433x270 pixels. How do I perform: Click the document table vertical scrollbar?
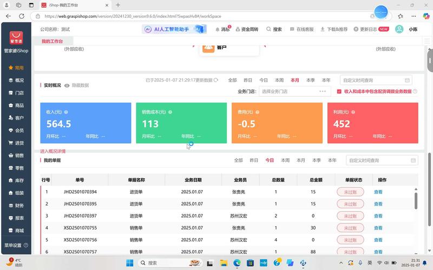[x=416, y=200]
